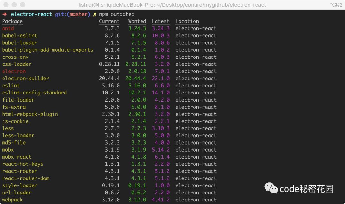The image size is (345, 204).
Task: Click webpack row's 'electron-react' location
Action: [x=196, y=200]
